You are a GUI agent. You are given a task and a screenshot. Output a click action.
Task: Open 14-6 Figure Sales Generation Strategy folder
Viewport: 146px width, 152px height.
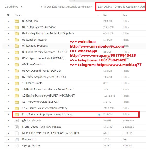tap(45, 108)
